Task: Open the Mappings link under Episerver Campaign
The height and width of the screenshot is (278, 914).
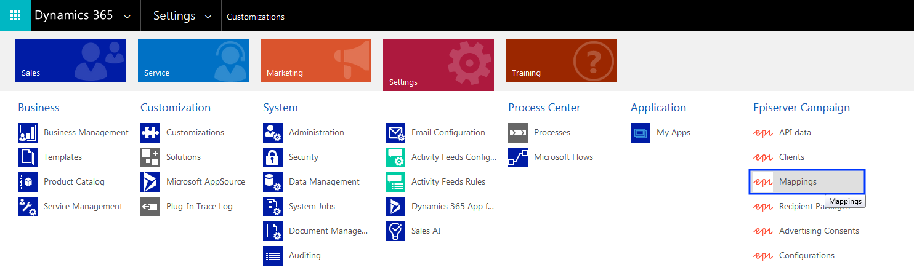Action: click(x=798, y=182)
